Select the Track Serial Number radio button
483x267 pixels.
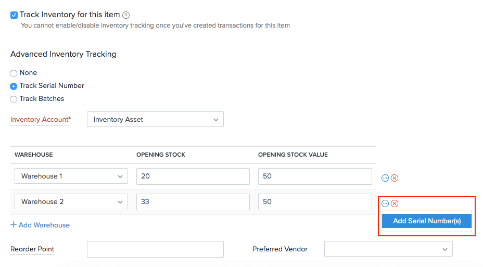click(14, 86)
